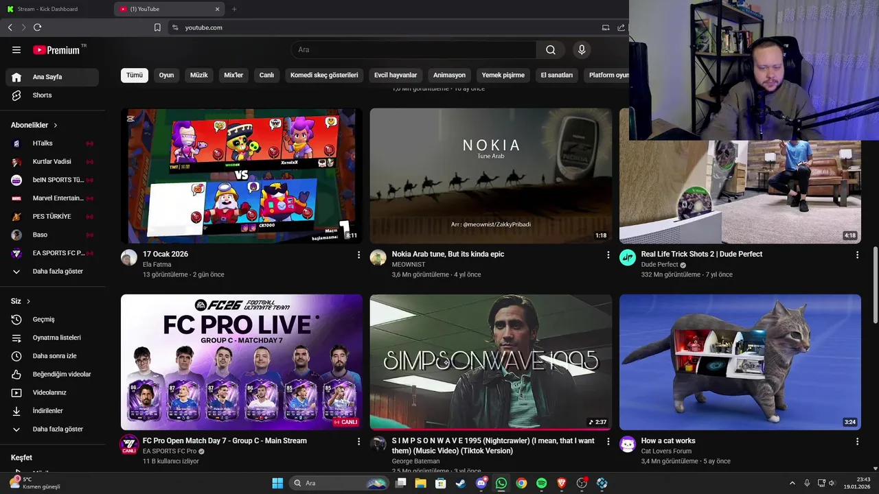Go to Ana Sayfa in the sidebar
The image size is (879, 494).
52,77
